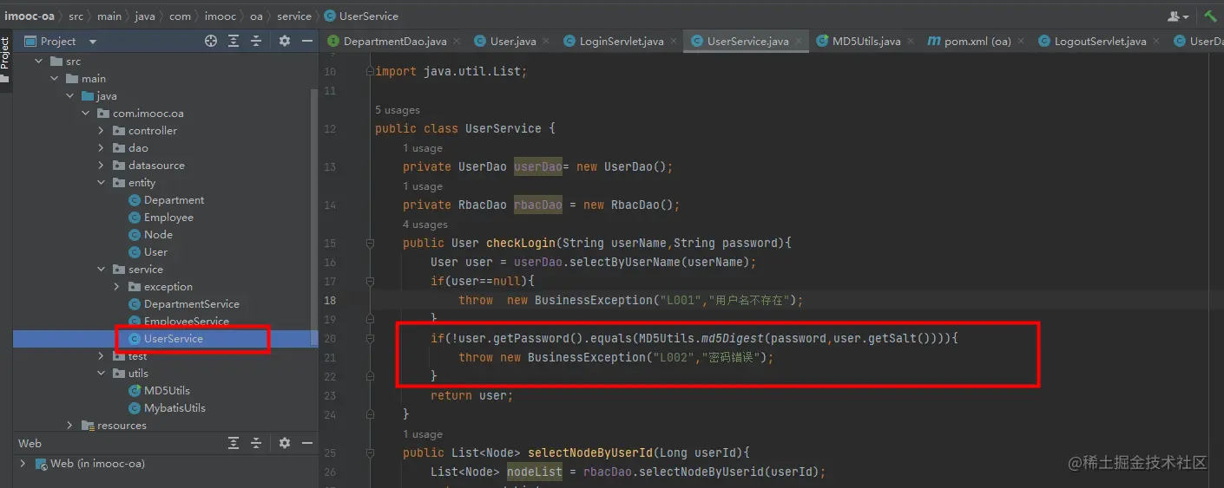Collapse the java folder chevron
This screenshot has height=488, width=1224.
pos(70,96)
